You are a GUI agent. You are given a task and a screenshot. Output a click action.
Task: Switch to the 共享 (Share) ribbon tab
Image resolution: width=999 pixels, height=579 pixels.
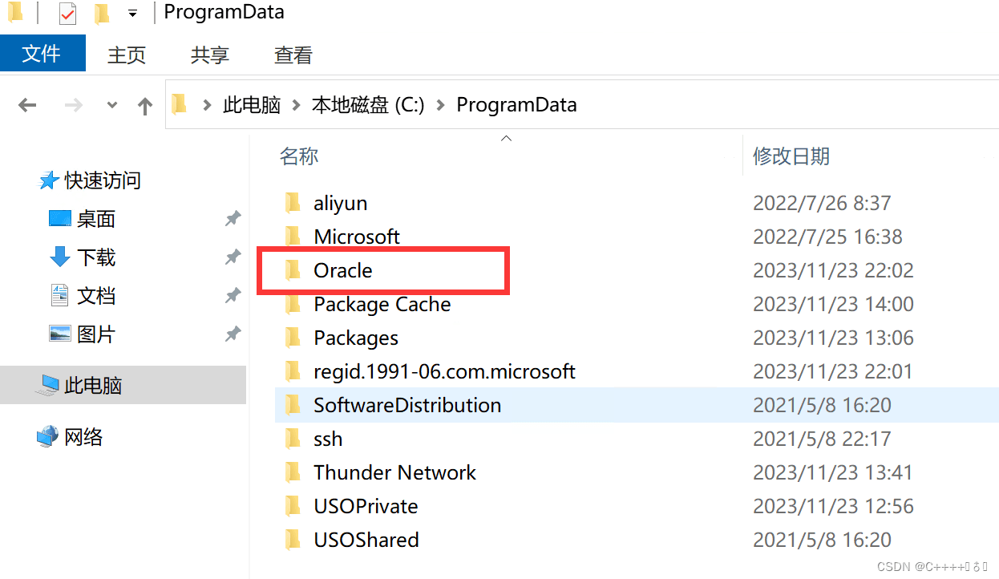(210, 55)
